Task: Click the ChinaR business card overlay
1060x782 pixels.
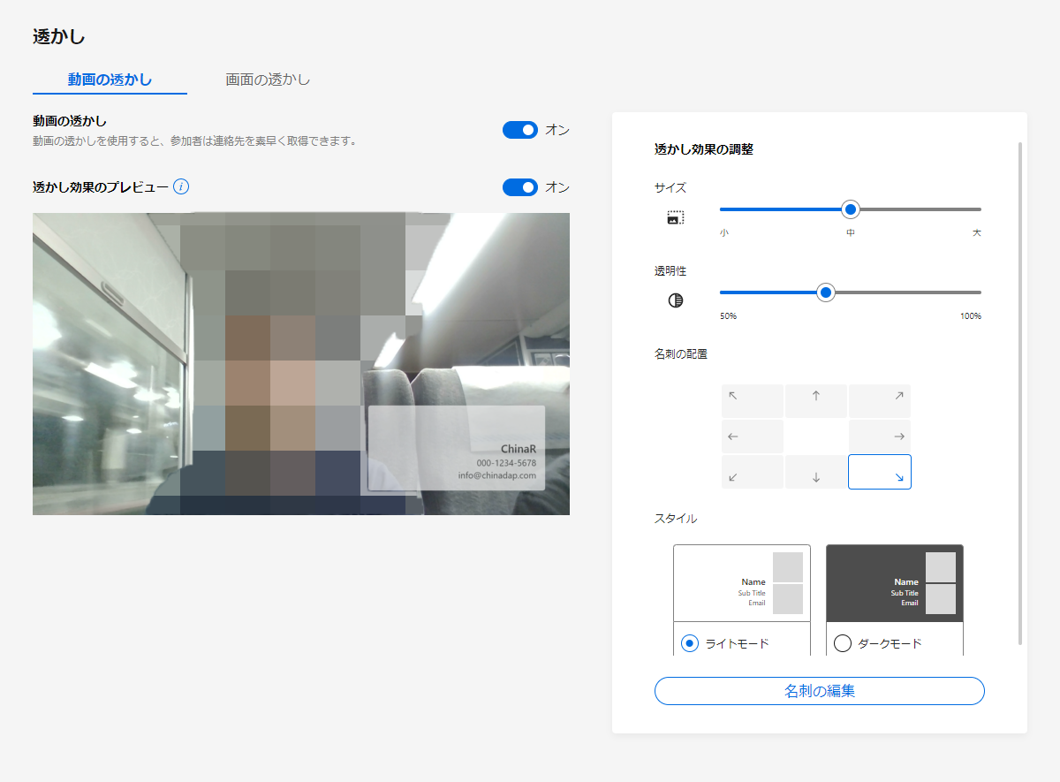Action: click(457, 448)
